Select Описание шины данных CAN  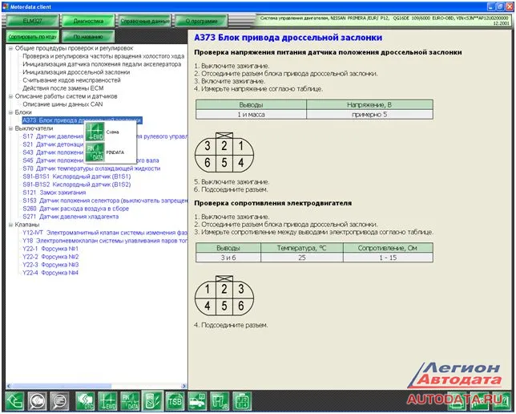(62, 104)
